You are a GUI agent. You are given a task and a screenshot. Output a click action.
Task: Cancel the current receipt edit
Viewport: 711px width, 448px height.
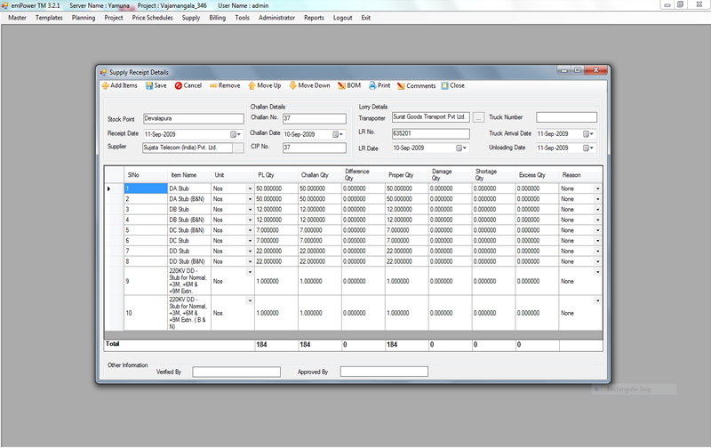click(x=188, y=86)
